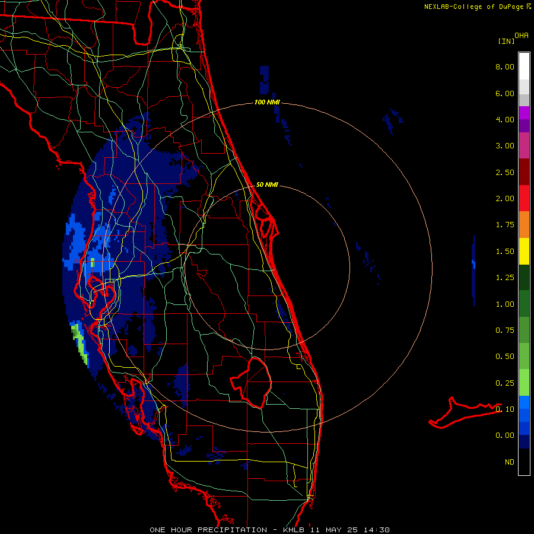Pick the yellow 1.50 legend swatch
The width and height of the screenshot is (534, 534).
pos(524,251)
